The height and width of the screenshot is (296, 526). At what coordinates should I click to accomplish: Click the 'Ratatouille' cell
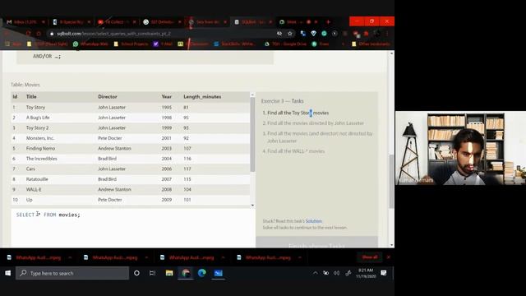click(37, 179)
